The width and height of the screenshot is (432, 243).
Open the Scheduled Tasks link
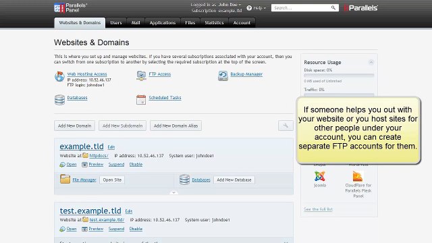[x=165, y=97]
